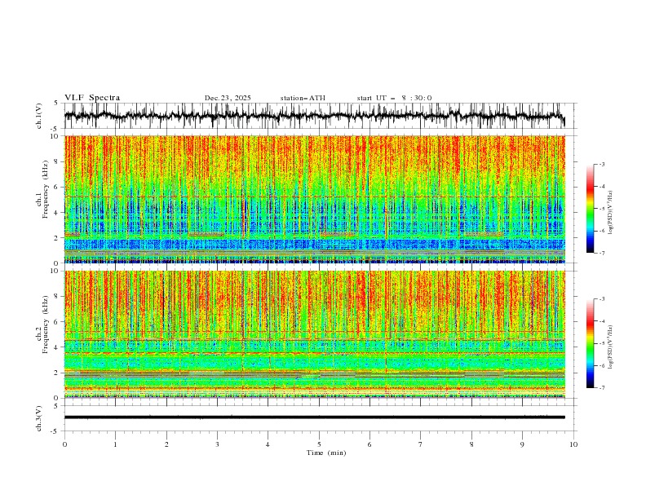Select ch.2 colorbar log(PSD)(V²/Hz) label

coord(611,347)
